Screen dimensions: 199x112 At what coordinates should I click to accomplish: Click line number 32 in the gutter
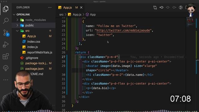point(63,84)
